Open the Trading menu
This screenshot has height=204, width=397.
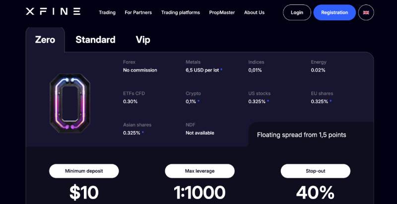click(107, 12)
